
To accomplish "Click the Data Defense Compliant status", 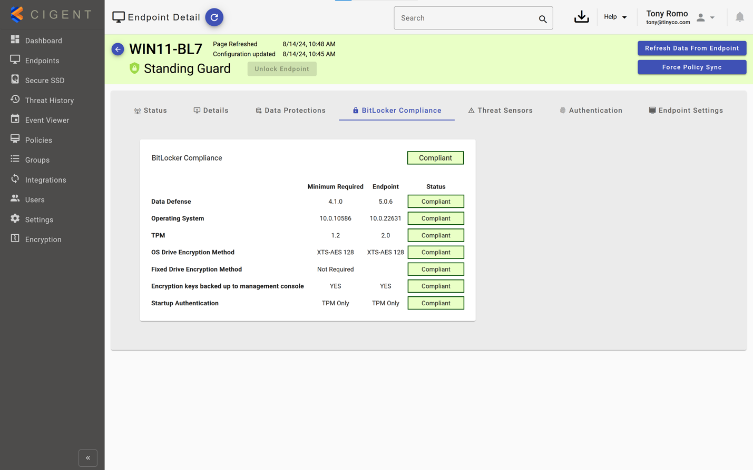I will 436,202.
